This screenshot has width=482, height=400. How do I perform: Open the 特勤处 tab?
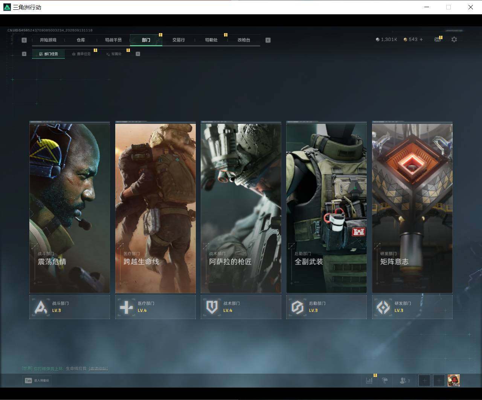click(x=211, y=40)
